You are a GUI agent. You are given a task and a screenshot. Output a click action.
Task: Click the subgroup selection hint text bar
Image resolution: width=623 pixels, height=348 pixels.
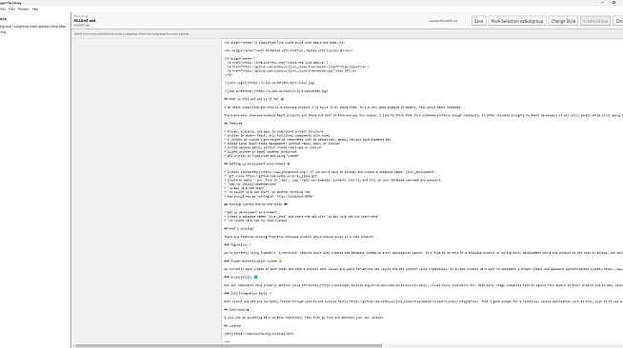tap(131, 34)
